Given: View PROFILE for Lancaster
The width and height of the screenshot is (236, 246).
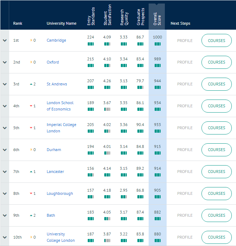Looking at the screenshot, I should [x=185, y=172].
